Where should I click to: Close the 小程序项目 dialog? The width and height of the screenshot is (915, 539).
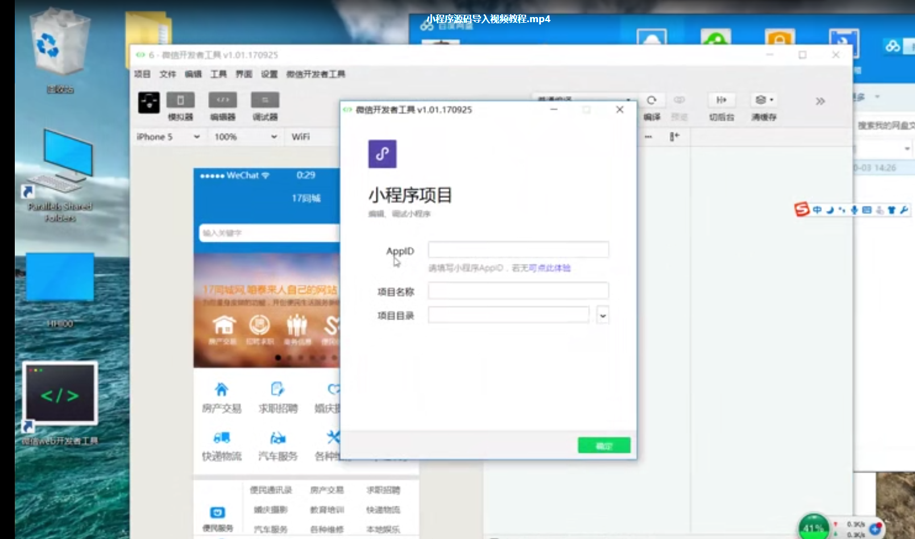(x=620, y=109)
